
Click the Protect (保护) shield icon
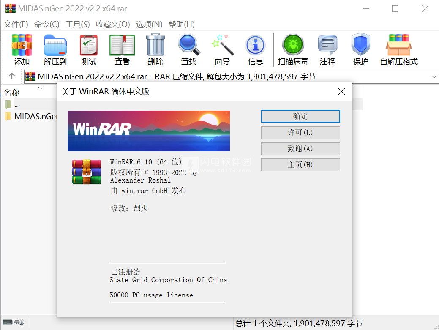(360, 49)
